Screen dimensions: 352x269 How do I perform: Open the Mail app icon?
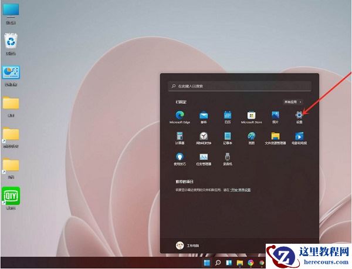204,117
